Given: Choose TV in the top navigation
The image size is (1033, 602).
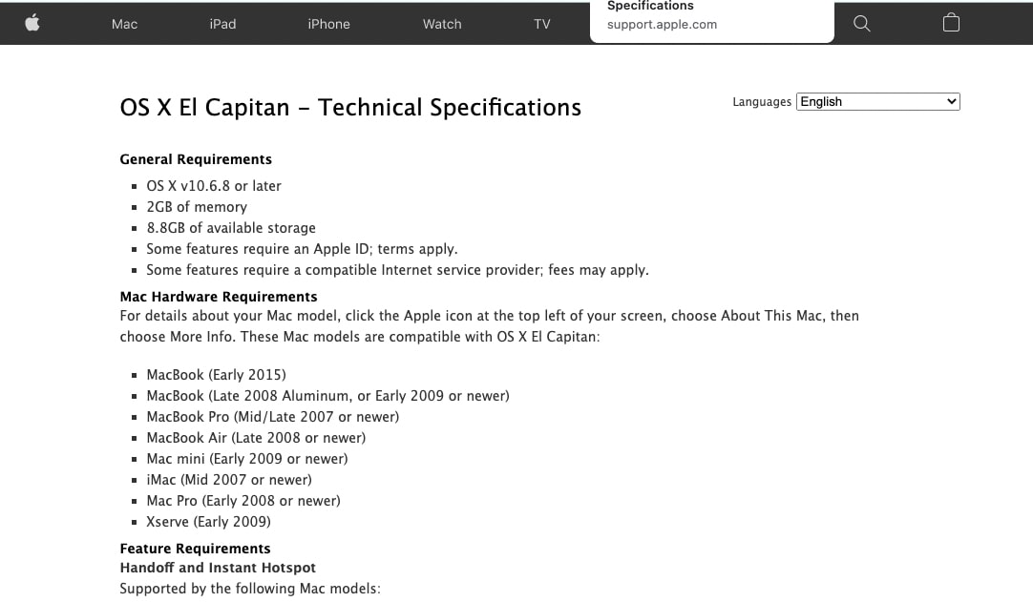Looking at the screenshot, I should [x=541, y=25].
